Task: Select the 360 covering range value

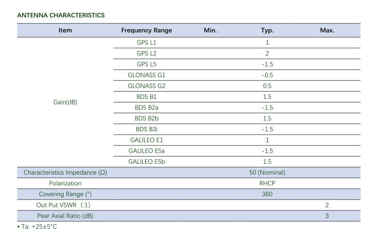Action: coord(267,194)
